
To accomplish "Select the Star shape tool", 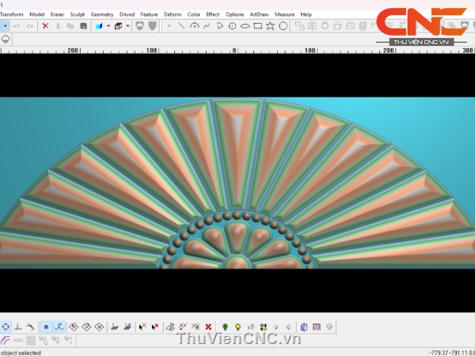I will click(x=271, y=26).
